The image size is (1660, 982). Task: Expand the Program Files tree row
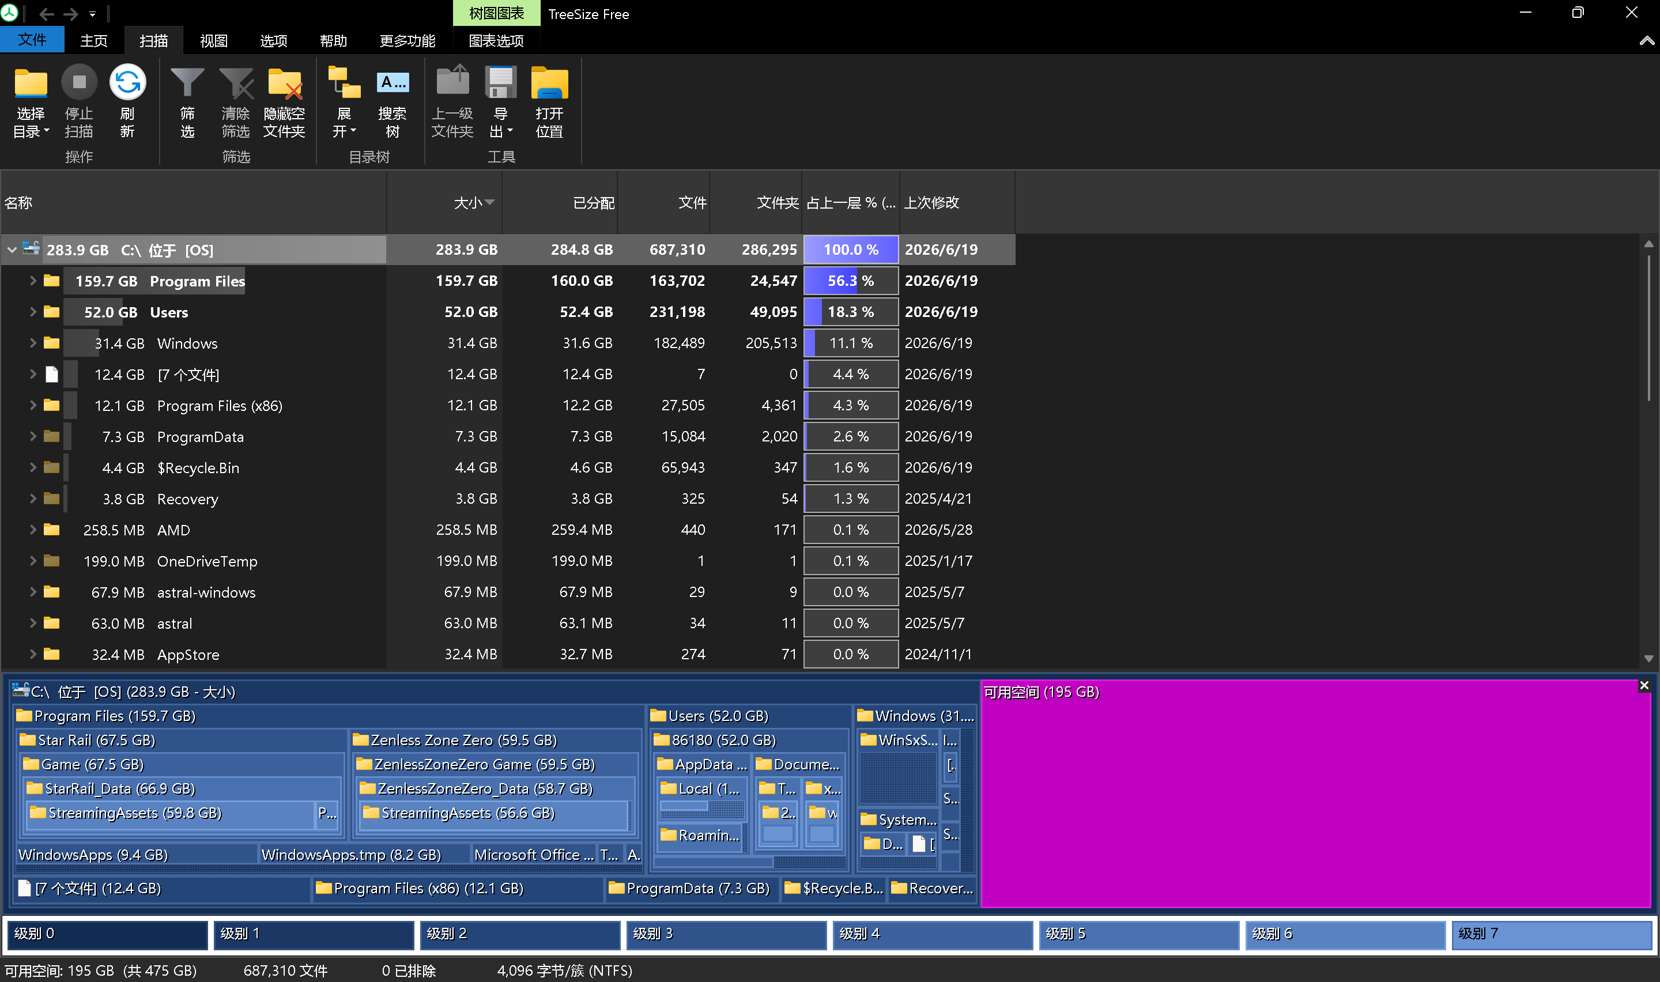(x=32, y=281)
